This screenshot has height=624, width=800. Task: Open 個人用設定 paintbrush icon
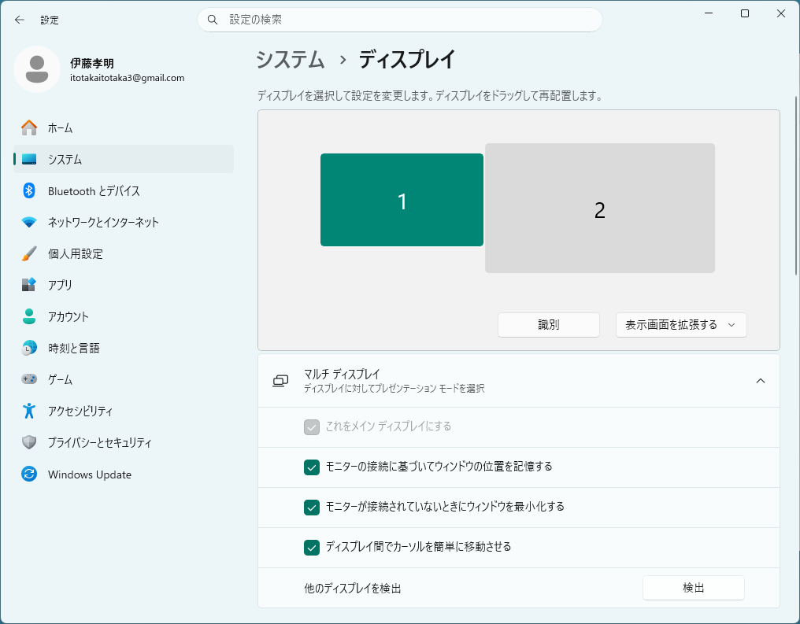(x=29, y=253)
